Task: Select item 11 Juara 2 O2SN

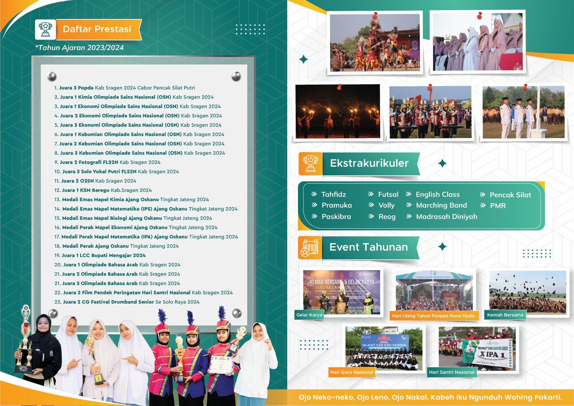Action: click(x=95, y=181)
